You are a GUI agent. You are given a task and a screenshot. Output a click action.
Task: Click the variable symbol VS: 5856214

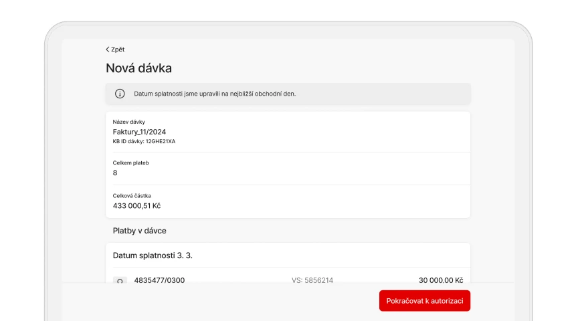312,280
